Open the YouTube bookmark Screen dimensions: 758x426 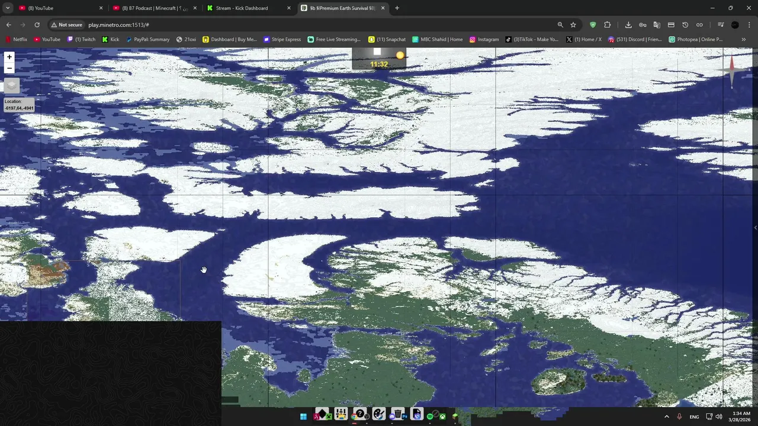tap(47, 40)
